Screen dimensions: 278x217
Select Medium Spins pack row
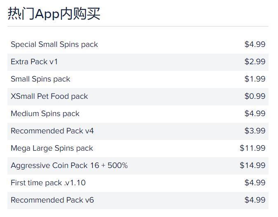point(45,114)
